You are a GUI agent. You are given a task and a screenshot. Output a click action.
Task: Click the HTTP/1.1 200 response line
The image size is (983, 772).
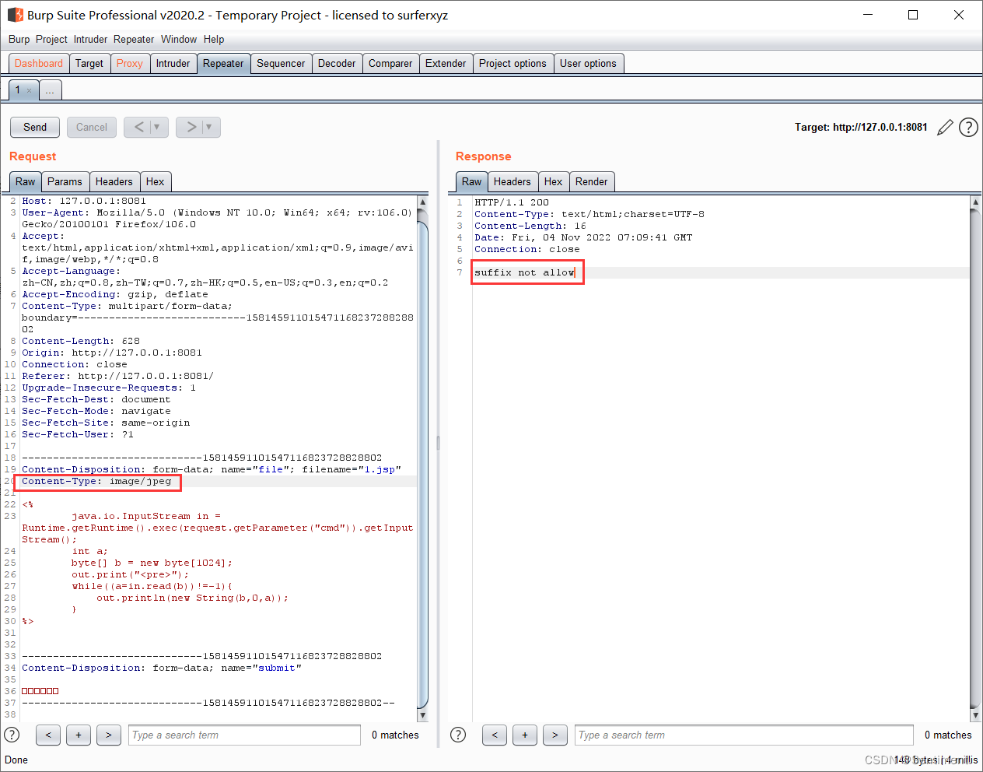click(x=512, y=202)
